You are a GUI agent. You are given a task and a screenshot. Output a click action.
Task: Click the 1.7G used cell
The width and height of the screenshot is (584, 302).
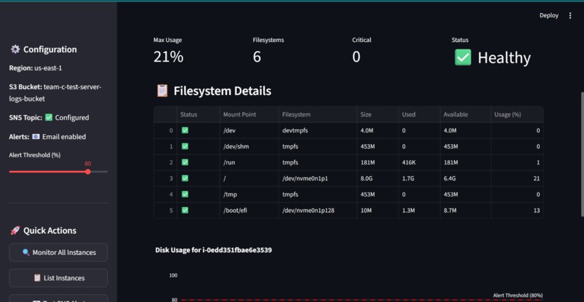tap(419, 178)
